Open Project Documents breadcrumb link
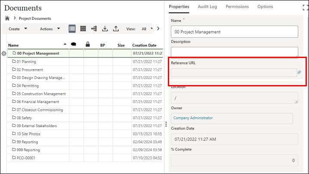Image resolution: width=309 pixels, height=174 pixels. click(35, 18)
